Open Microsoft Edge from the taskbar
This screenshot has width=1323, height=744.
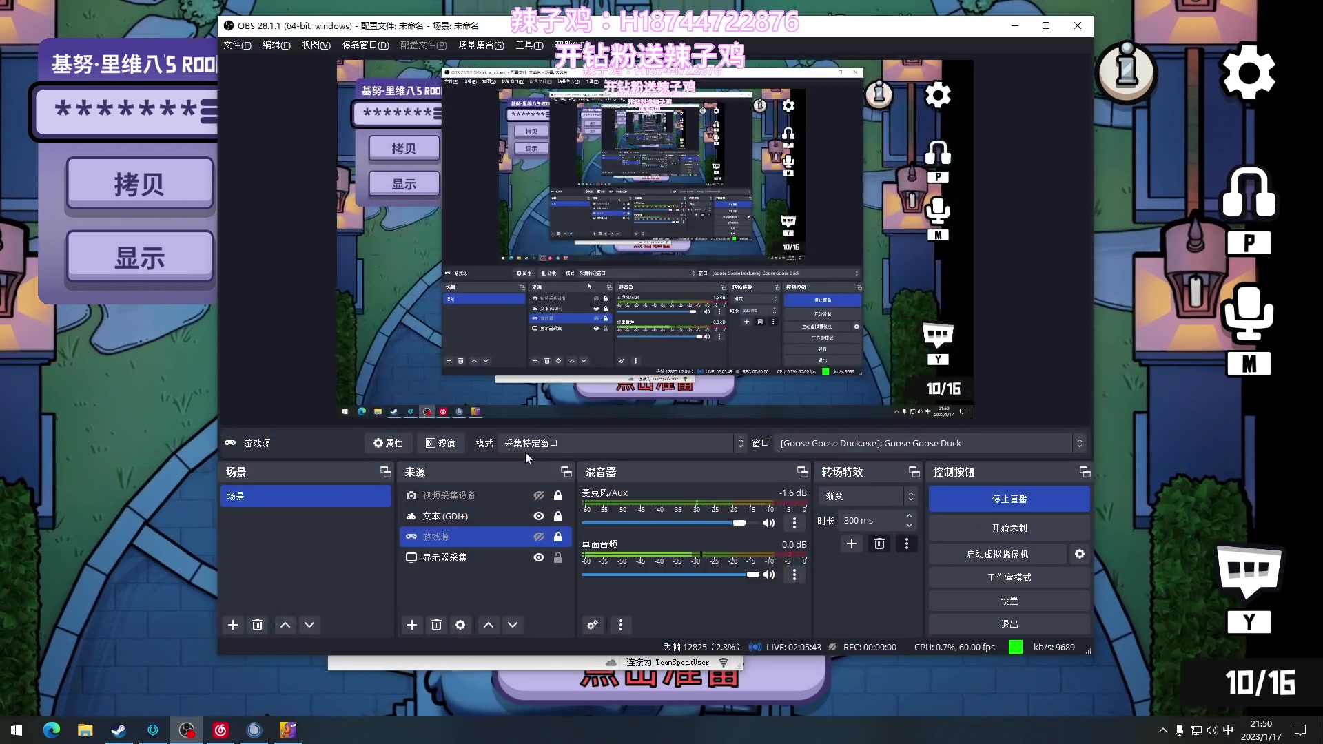pos(52,730)
